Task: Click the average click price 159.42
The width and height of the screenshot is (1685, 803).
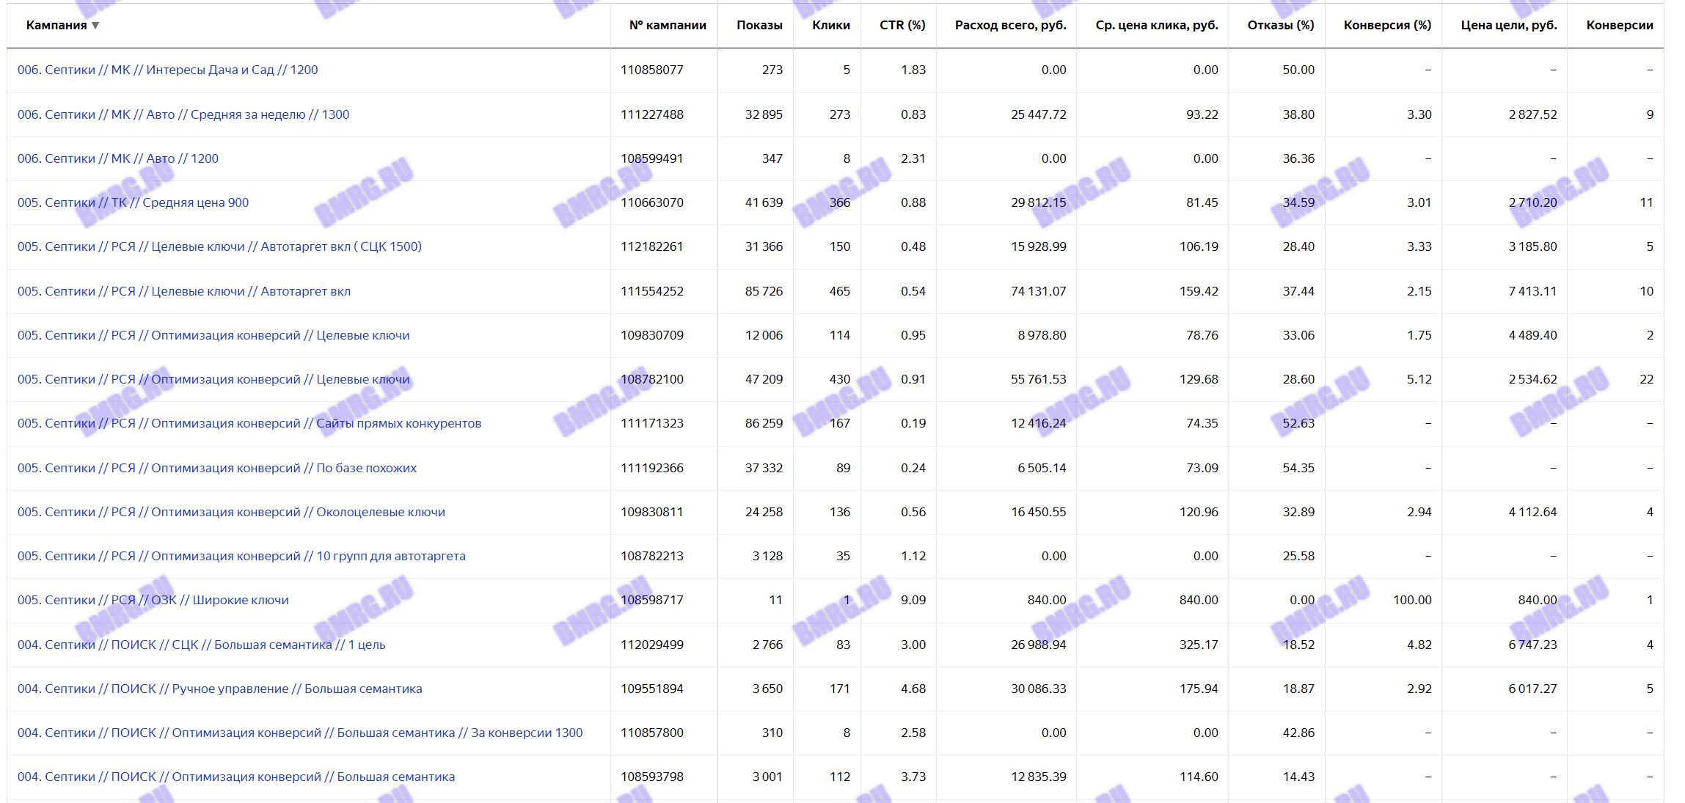Action: click(x=1199, y=291)
